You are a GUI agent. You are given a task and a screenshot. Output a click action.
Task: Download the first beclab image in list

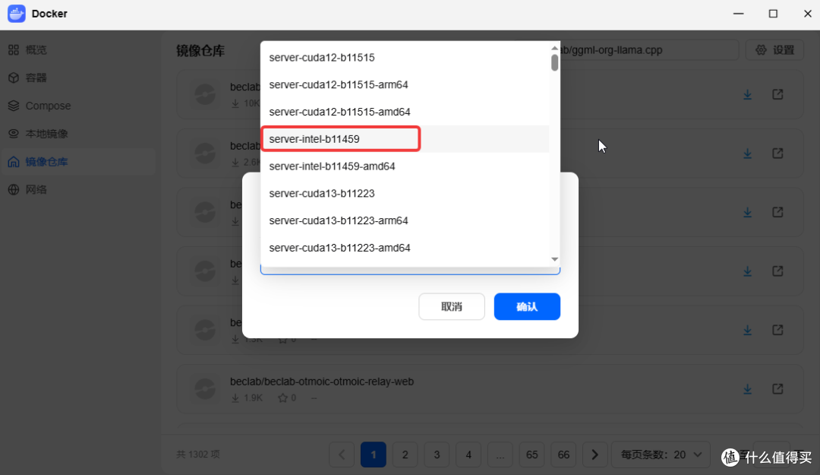[748, 95]
